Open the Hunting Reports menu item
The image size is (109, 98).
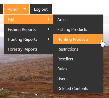click(28, 39)
